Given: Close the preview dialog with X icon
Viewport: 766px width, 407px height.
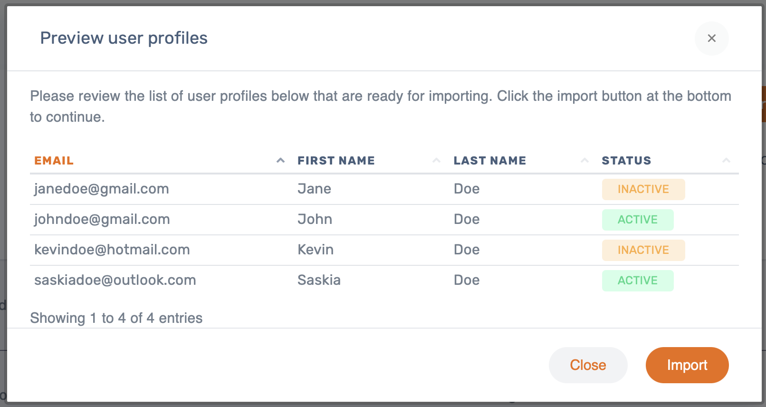Looking at the screenshot, I should click(711, 39).
